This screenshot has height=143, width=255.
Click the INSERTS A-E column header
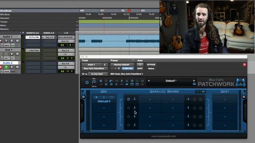coord(33,33)
